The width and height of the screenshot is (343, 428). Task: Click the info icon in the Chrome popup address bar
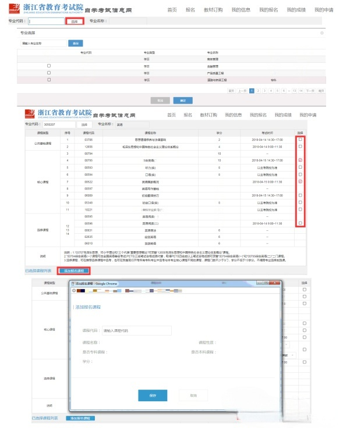click(74, 290)
